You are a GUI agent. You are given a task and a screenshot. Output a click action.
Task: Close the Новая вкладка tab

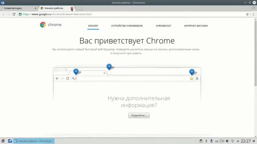click(x=35, y=8)
